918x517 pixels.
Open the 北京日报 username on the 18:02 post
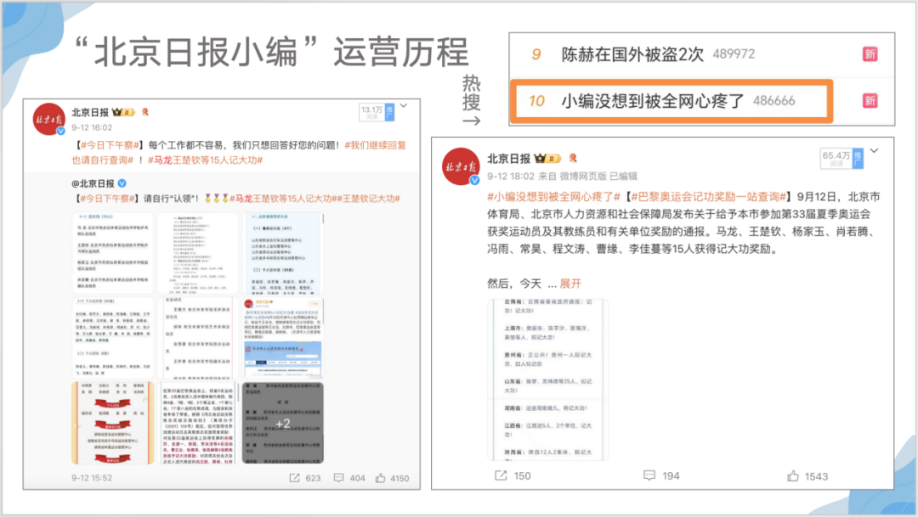(x=509, y=158)
